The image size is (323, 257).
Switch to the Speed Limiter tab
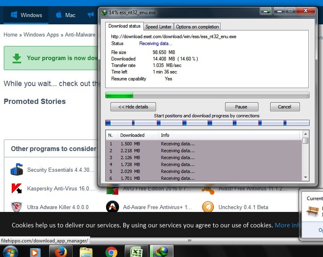tap(158, 27)
